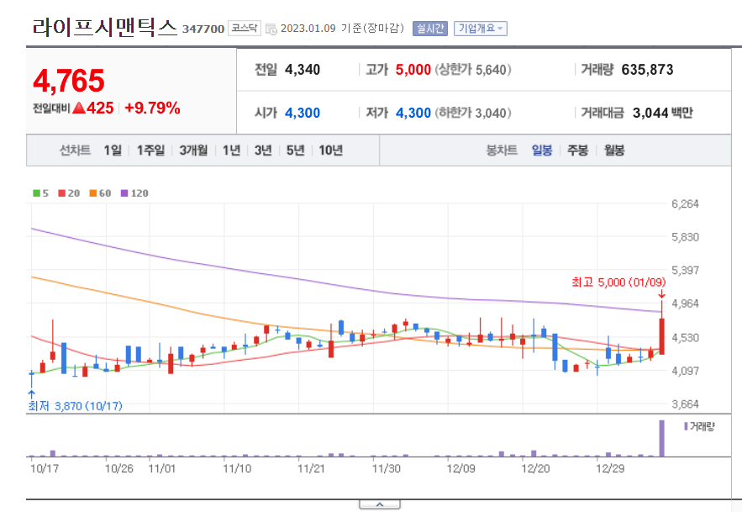The height and width of the screenshot is (512, 742).
Task: Click the 고가 value 5,000
Action: 413,70
